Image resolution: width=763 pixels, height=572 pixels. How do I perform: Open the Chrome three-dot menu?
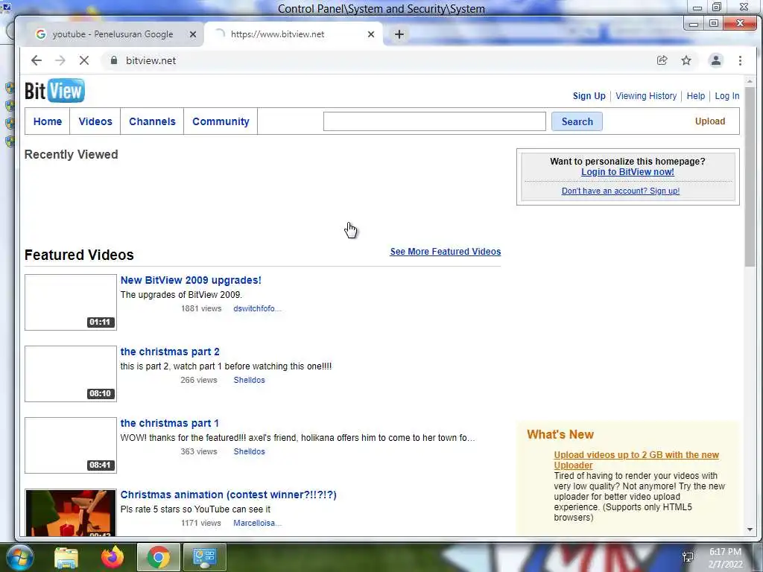point(740,60)
